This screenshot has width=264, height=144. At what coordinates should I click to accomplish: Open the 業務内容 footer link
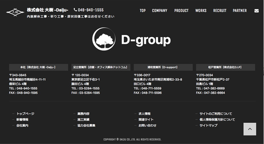83,114
